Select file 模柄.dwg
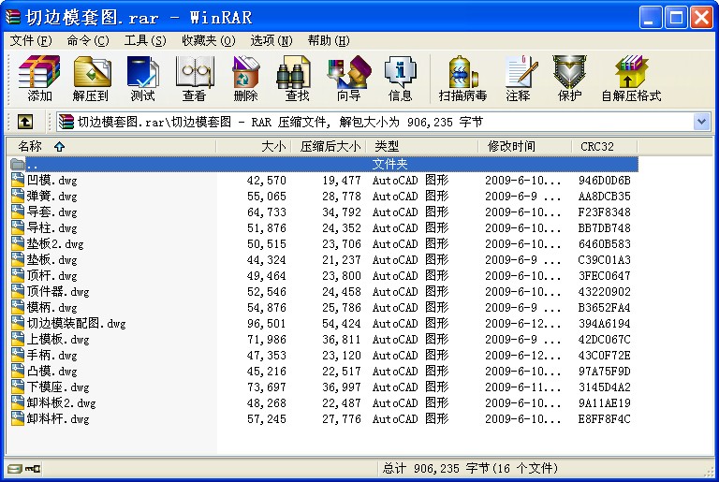Image resolution: width=719 pixels, height=482 pixels. pyautogui.click(x=51, y=307)
